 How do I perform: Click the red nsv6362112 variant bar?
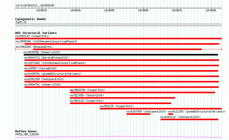point(189,119)
